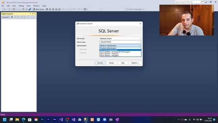Image resolution: width=218 pixels, height=123 pixels.
Task: Open Zoom from the taskbar
Action: [105, 120]
